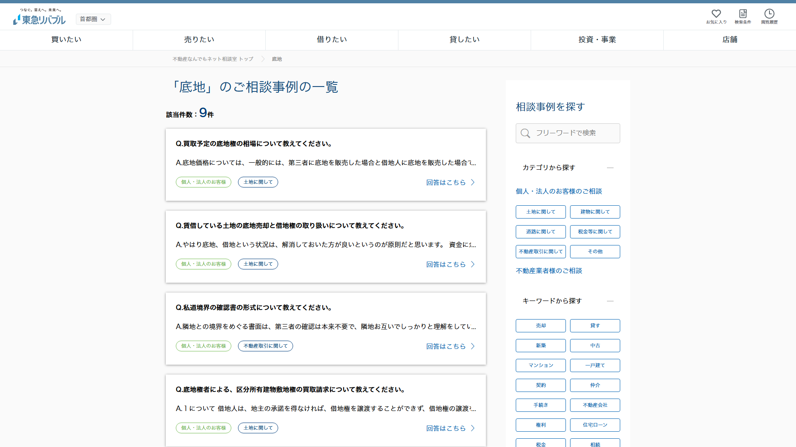Open the 貸したい menu

point(464,40)
